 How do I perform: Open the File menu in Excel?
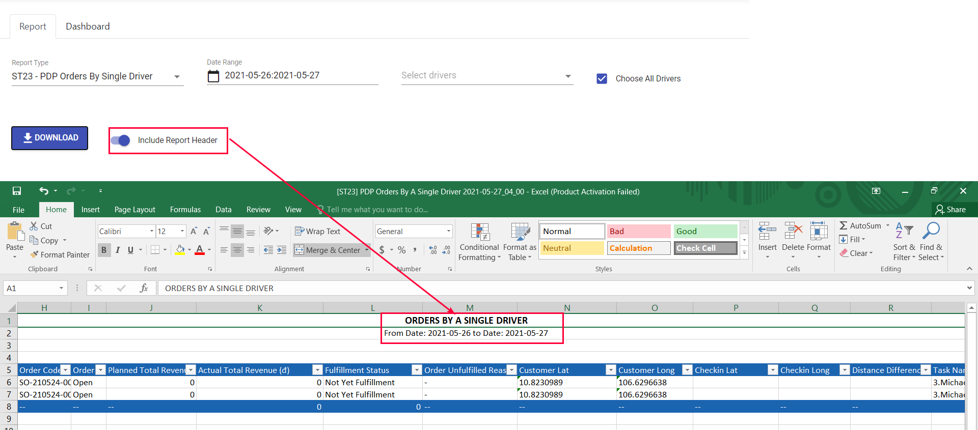coord(19,210)
